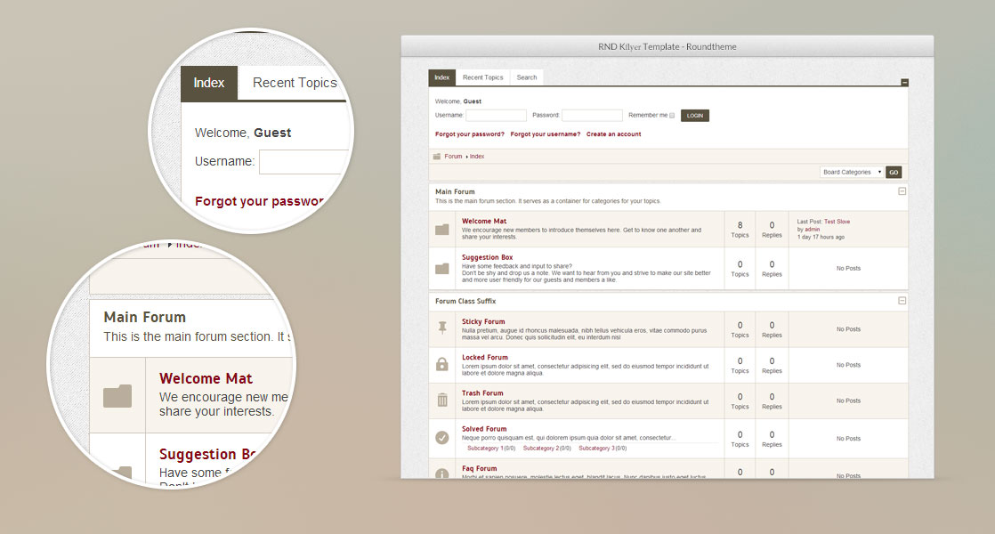Image resolution: width=995 pixels, height=534 pixels.
Task: Click folder icon in Welcome Mat magnifier
Action: click(117, 396)
